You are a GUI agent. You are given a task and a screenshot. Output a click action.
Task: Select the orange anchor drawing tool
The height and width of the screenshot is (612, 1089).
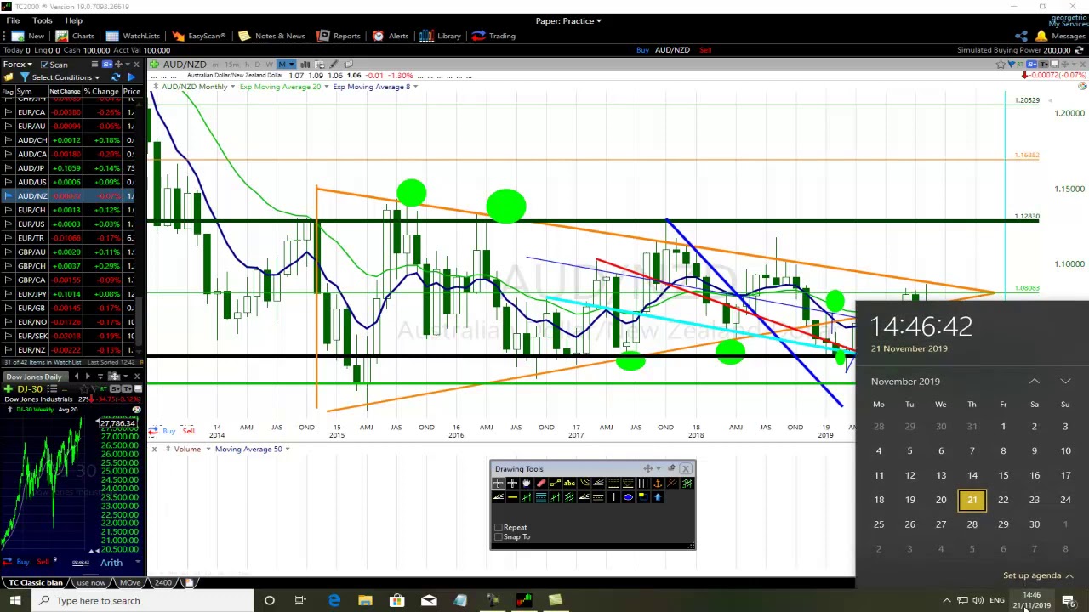[x=657, y=483]
